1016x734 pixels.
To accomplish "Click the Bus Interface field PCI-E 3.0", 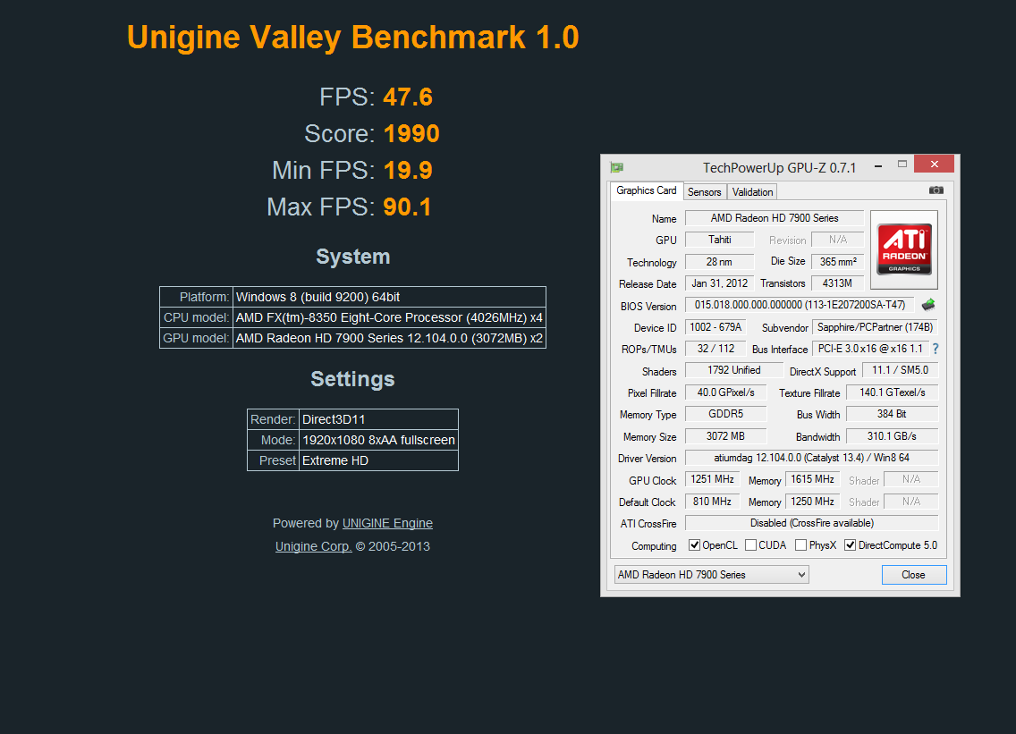I will pyautogui.click(x=870, y=349).
